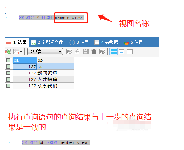
Task: Click the insert new row icon
Action: (69, 52)
